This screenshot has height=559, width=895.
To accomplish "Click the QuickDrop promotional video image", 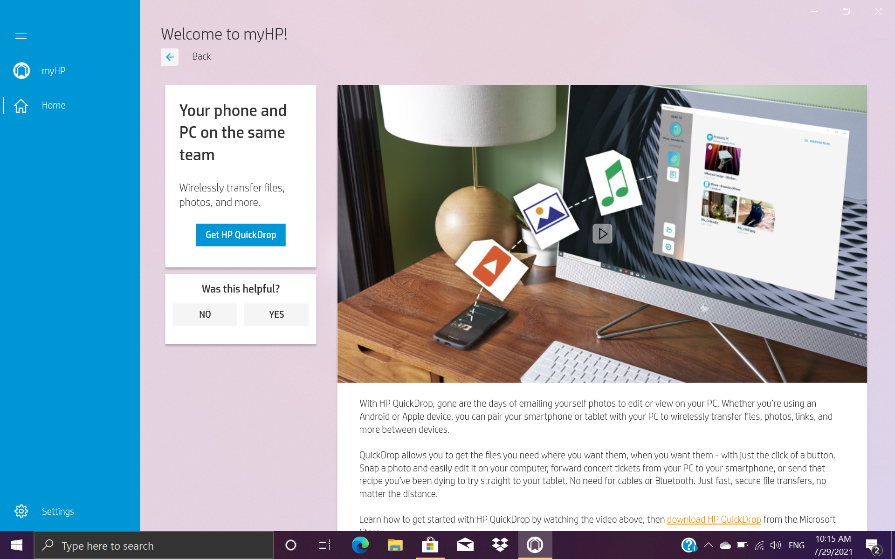I will 602,234.
